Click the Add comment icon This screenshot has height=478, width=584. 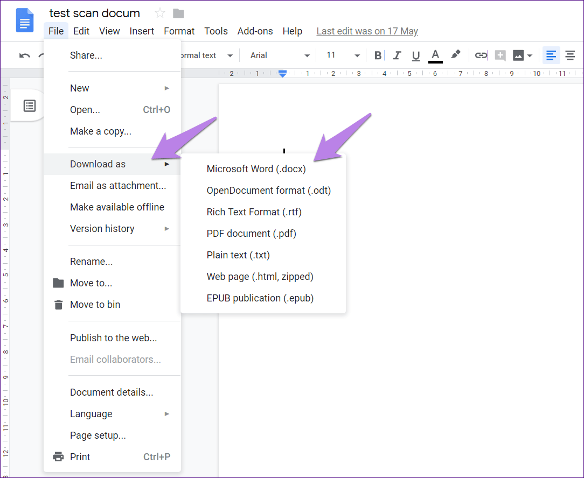point(500,55)
